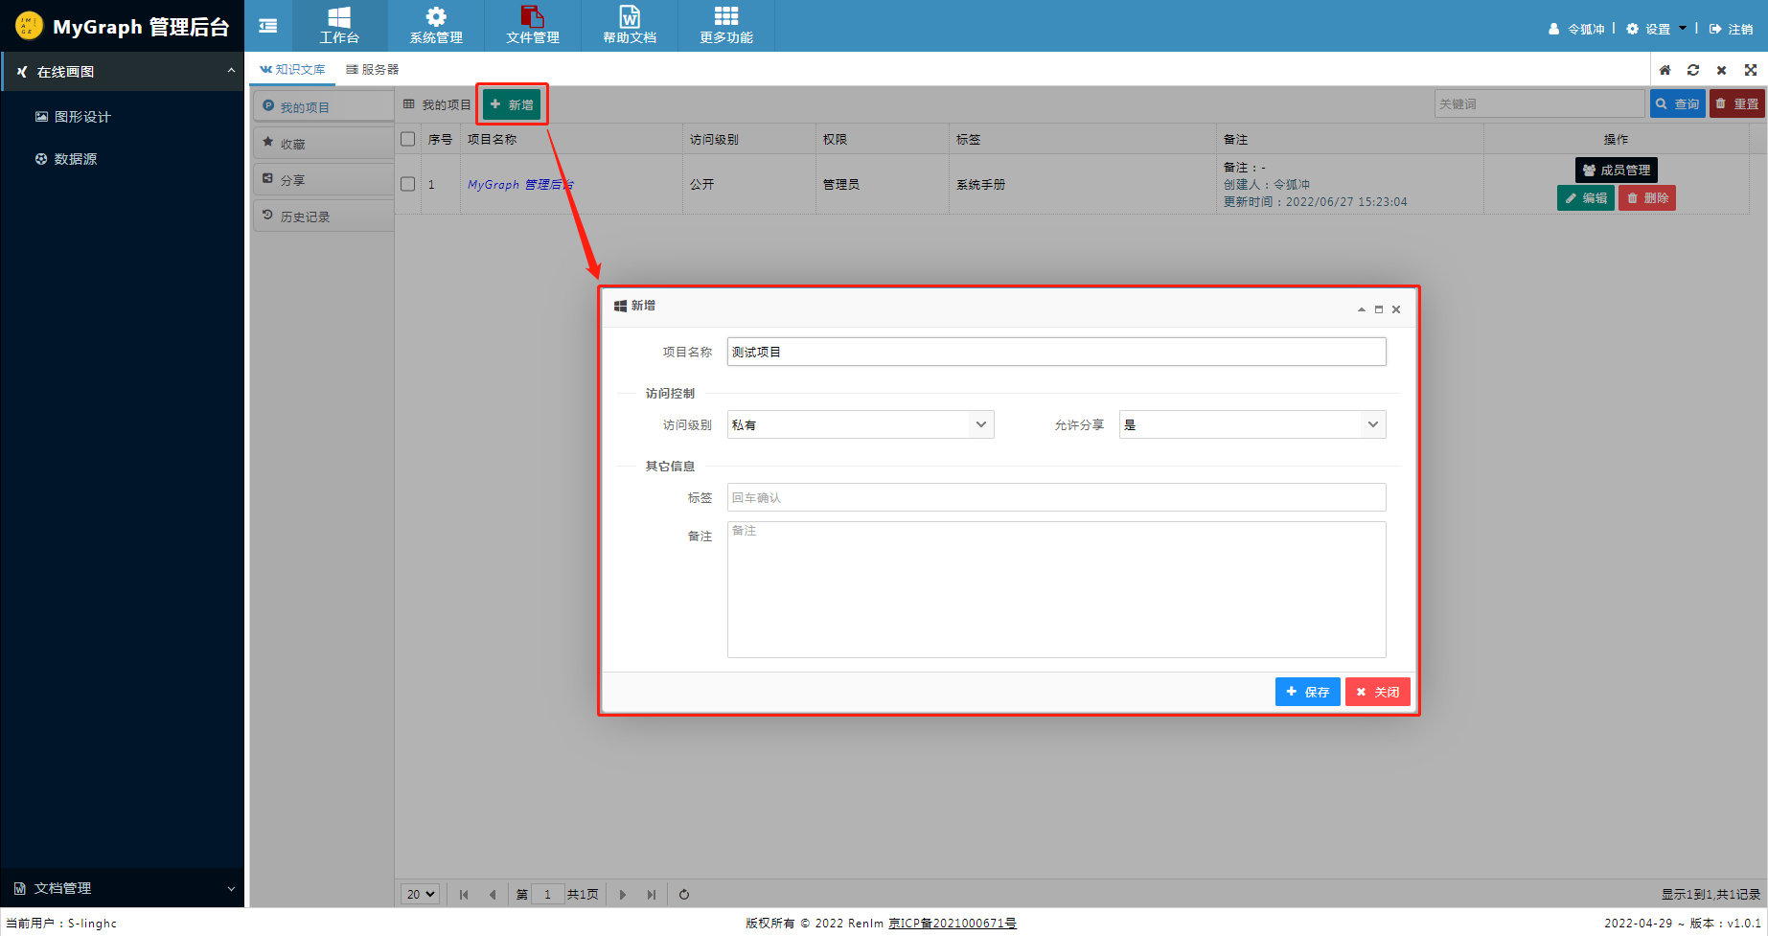Screen dimensions: 1768x936
Task: Expand the 文档管理 sidebar section
Action: [x=123, y=888]
